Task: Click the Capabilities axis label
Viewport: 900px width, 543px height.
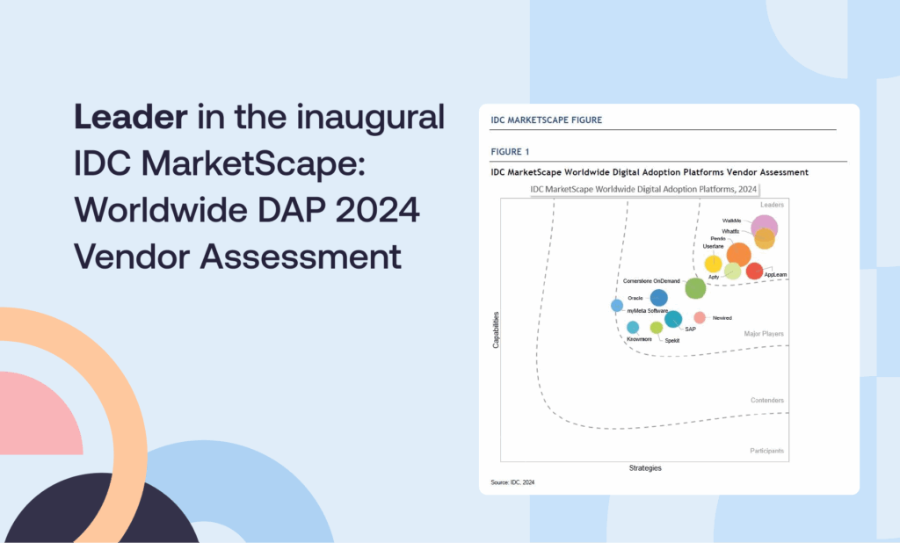Action: 496,330
